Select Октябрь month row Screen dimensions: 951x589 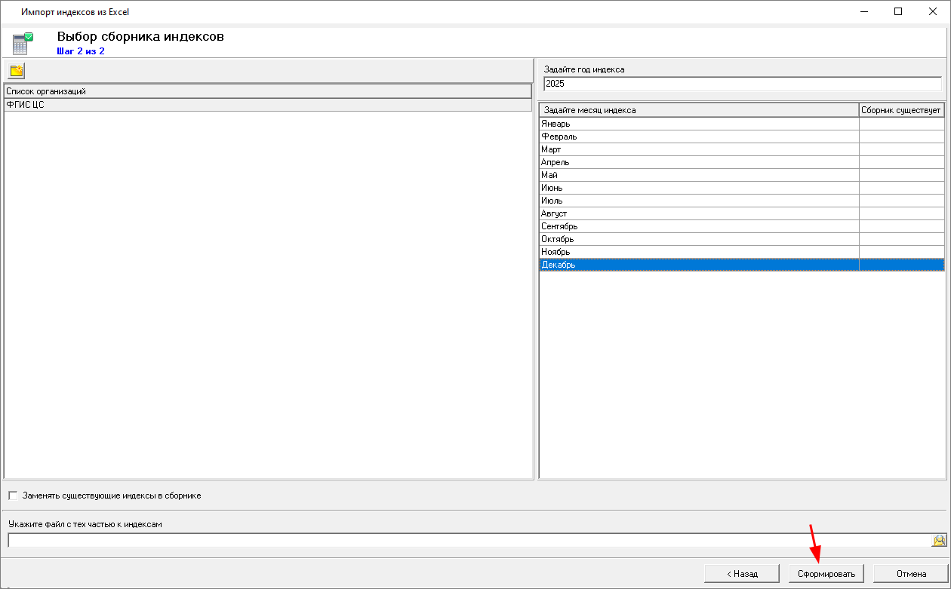698,239
